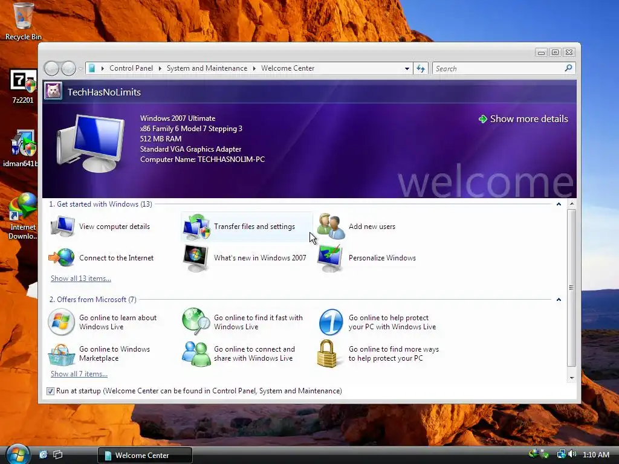
Task: Expand the arrow after Control Panel breadcrumb
Action: (160, 68)
